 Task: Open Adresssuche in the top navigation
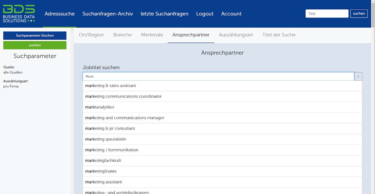(59, 14)
